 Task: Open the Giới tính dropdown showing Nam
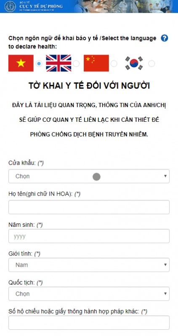[89, 265]
